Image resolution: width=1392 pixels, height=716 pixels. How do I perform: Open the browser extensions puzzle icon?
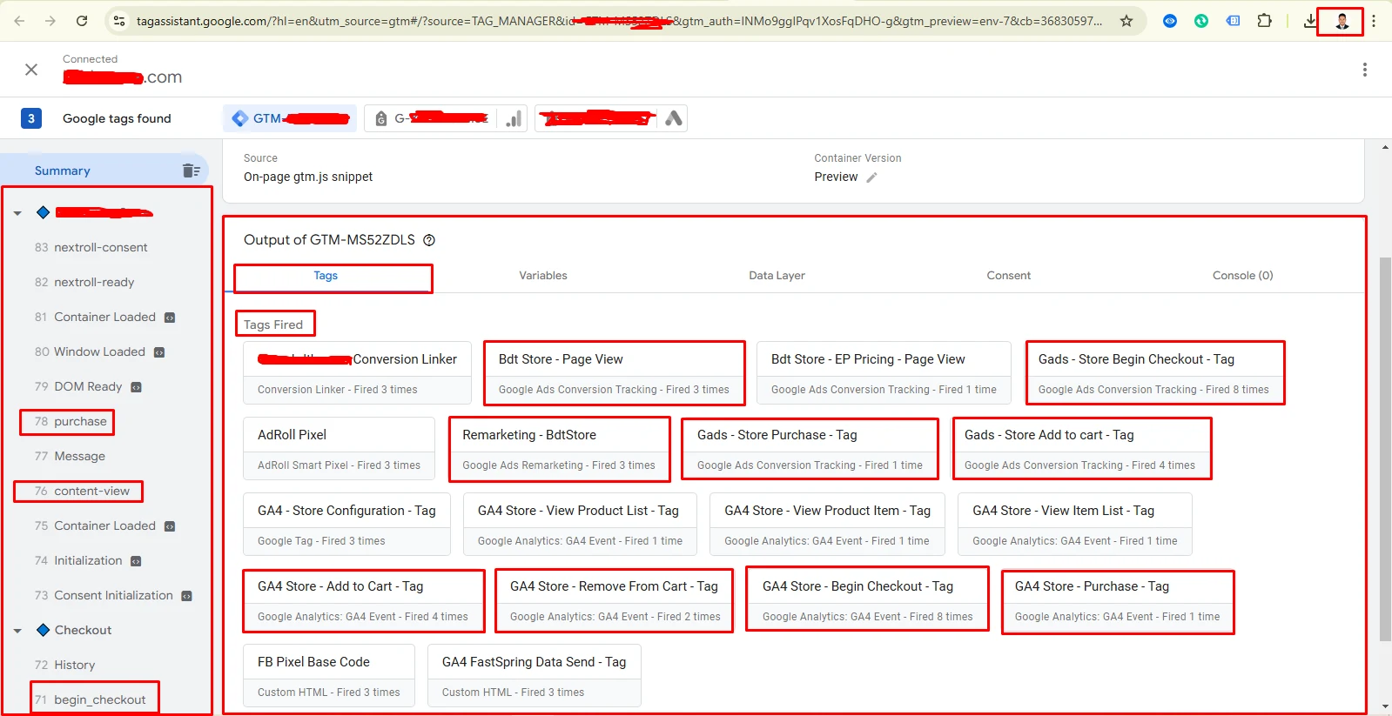pyautogui.click(x=1264, y=21)
